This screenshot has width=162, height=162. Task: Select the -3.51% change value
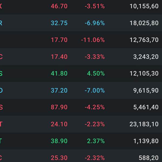click(x=94, y=6)
